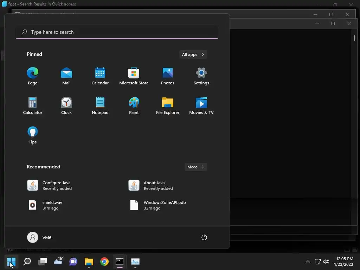This screenshot has width=360, height=270.
Task: Click the scrollbar in the console window
Action: pos(354,38)
